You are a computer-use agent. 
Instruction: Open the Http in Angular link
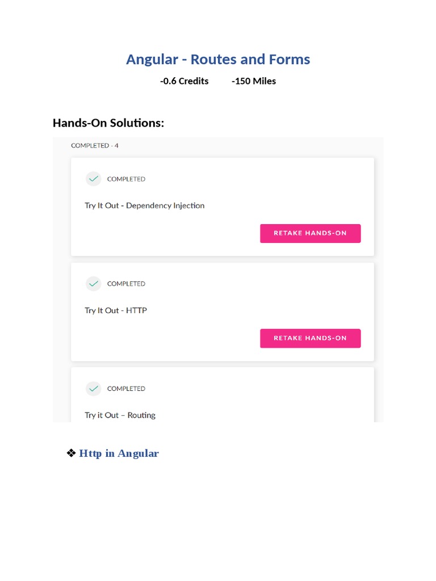click(119, 453)
